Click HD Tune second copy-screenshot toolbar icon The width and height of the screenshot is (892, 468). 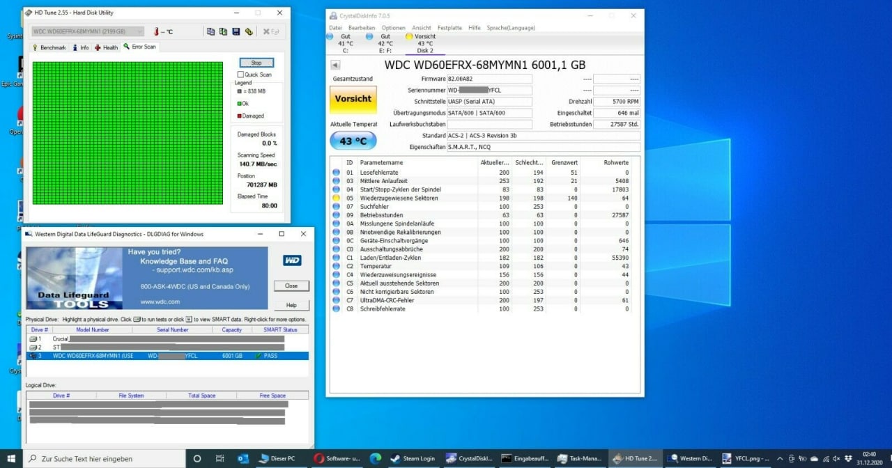223,31
